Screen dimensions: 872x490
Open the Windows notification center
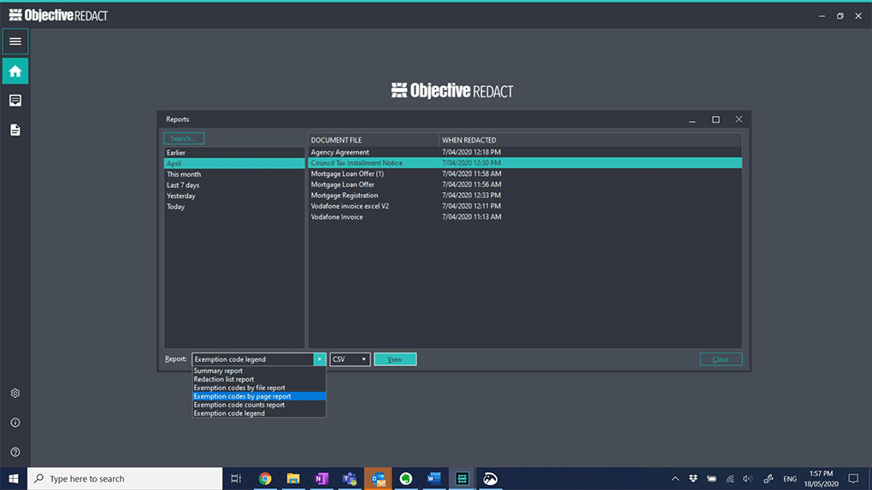click(854, 478)
